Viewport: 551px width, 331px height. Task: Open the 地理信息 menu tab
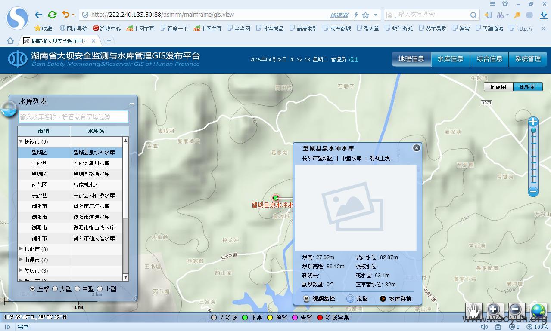point(411,59)
